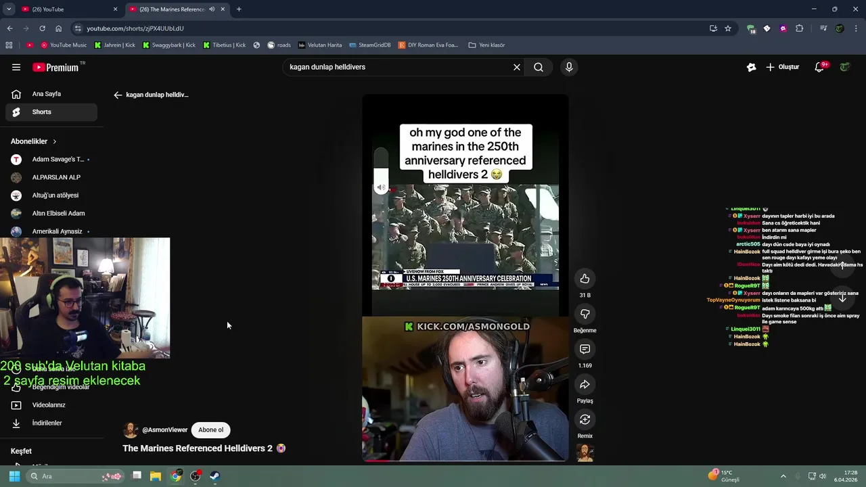Screen dimensions: 866x487
Task: Go back from kagan dunlap search results
Action: coord(118,95)
